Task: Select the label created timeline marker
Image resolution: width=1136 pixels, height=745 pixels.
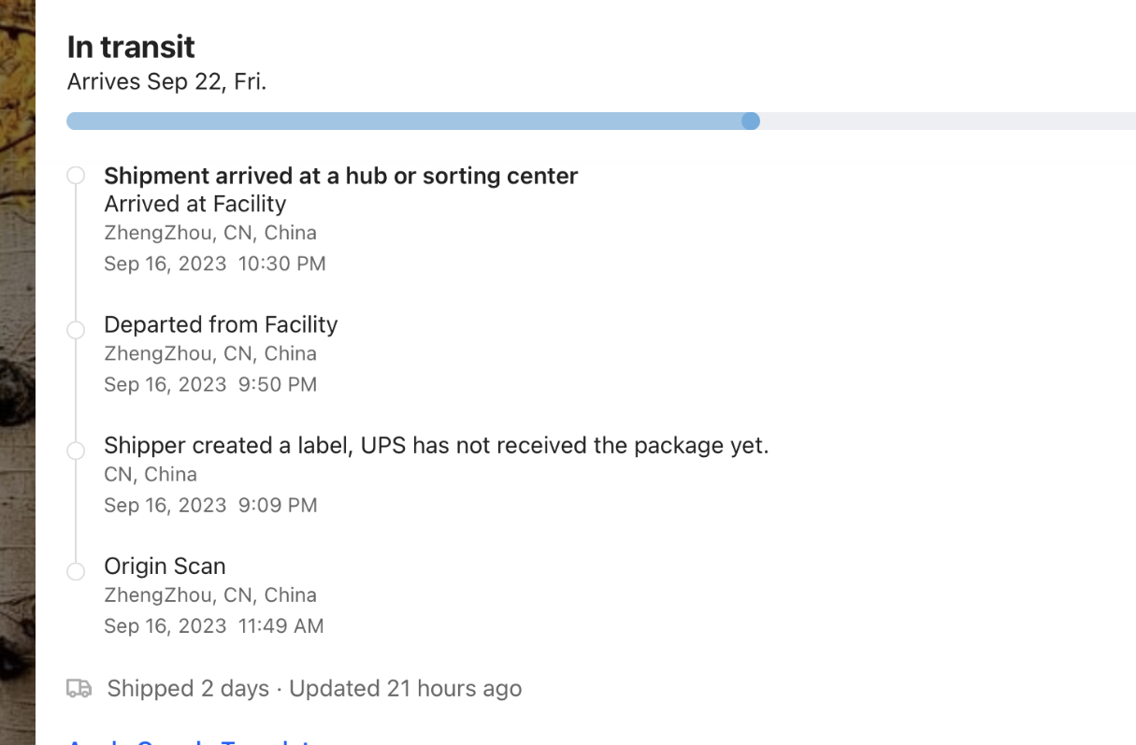Action: 76,451
